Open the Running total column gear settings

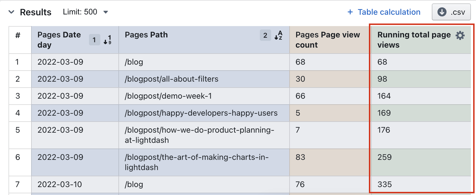pyautogui.click(x=460, y=35)
